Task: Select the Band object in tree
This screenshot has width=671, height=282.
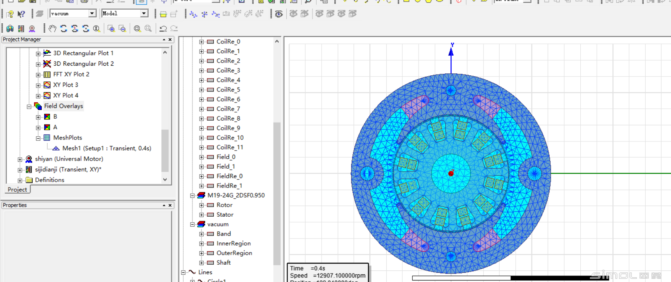Action: [x=224, y=234]
